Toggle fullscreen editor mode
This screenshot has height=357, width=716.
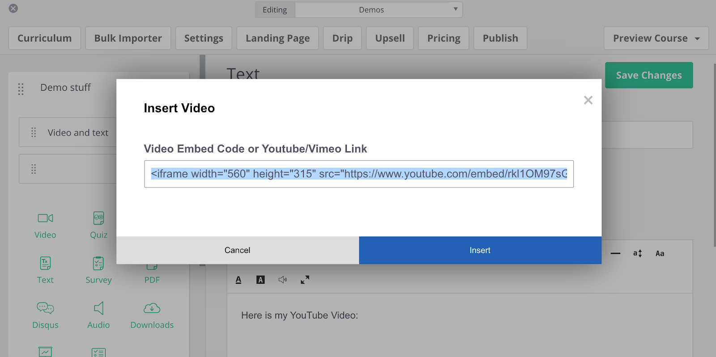(305, 280)
